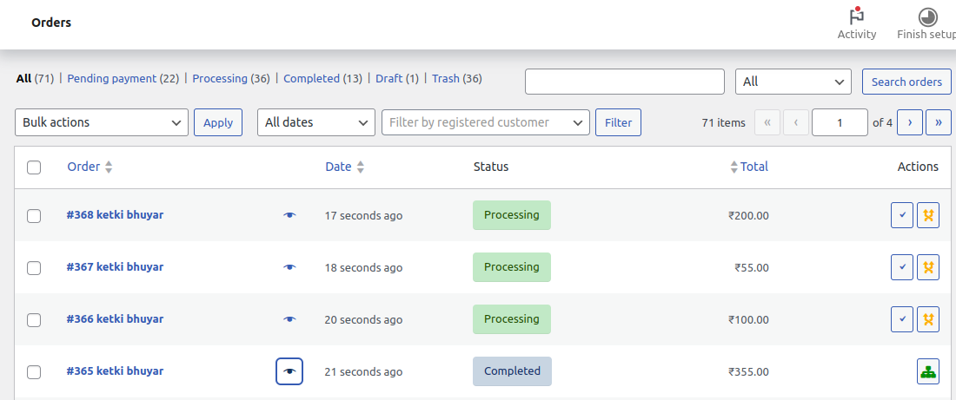Go to next page of orders
This screenshot has width=956, height=400.
tap(909, 122)
